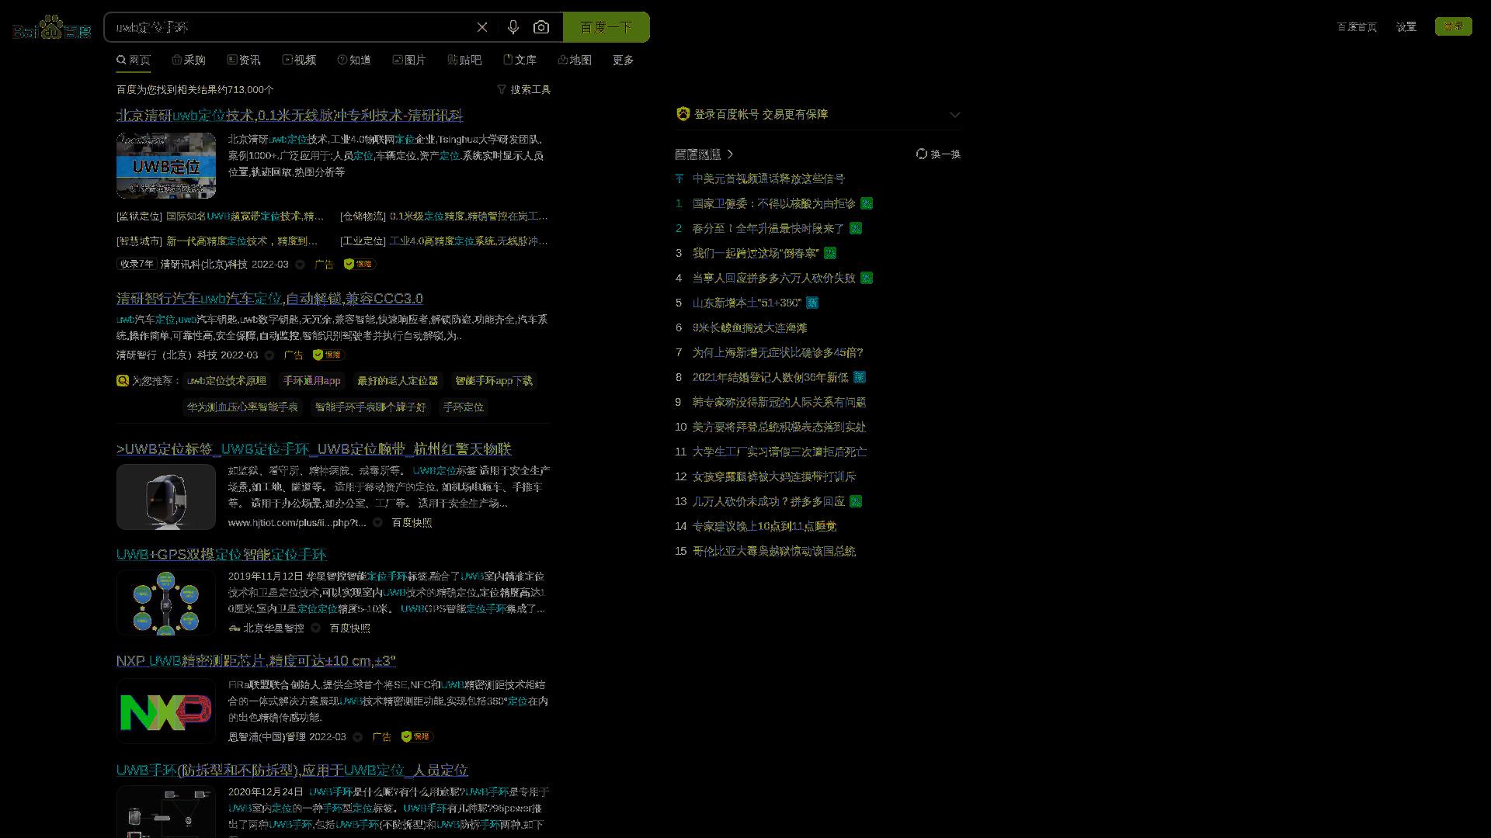Open hot search 中美元首视频通话释放这些信号
Viewport: 1491px width, 838px height.
[769, 178]
